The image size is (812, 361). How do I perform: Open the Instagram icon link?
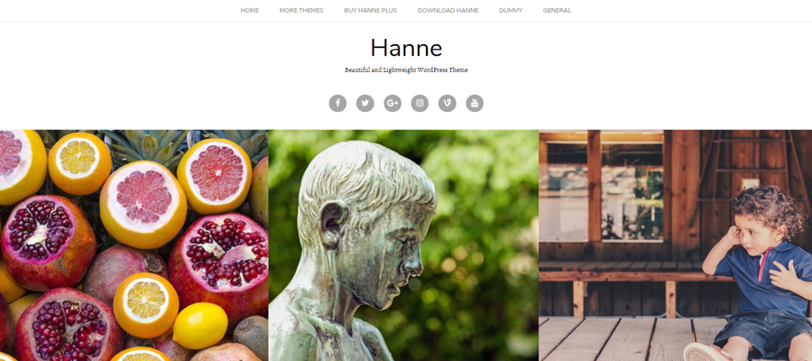pos(420,103)
